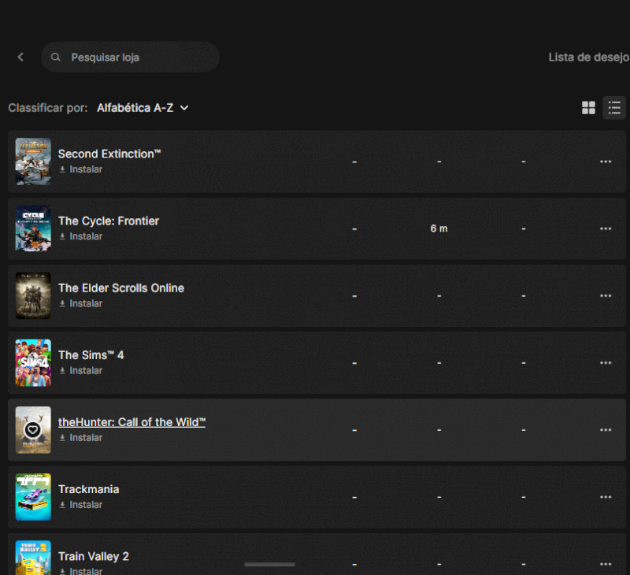The height and width of the screenshot is (575, 630).
Task: Click download icon beside theHunter Instalar
Action: 62,438
